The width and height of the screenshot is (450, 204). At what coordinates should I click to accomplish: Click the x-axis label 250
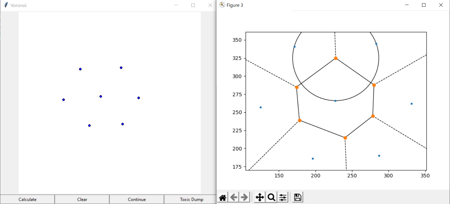pos(352,176)
